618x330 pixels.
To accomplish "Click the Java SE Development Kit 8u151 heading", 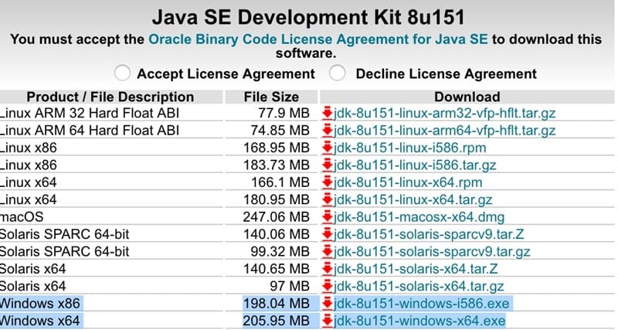I will coord(308,17).
